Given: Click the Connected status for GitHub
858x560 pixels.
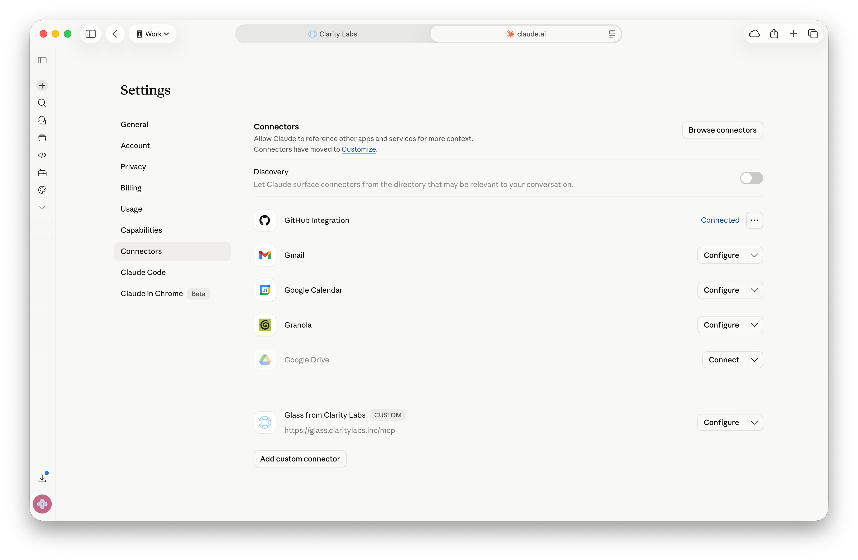Looking at the screenshot, I should click(x=720, y=220).
